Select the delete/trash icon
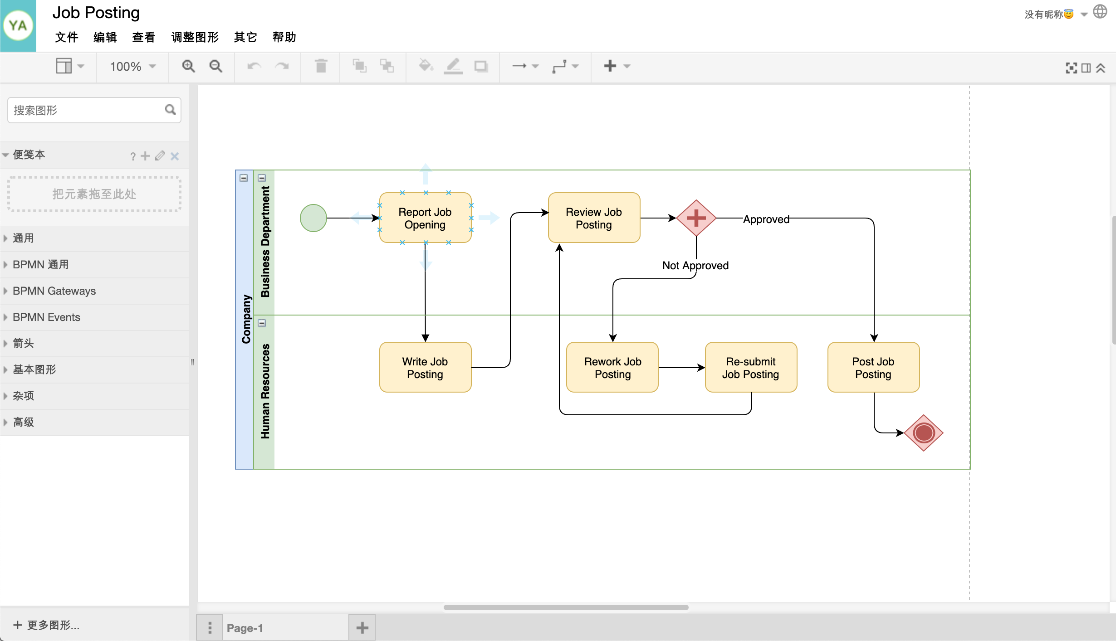 [321, 66]
